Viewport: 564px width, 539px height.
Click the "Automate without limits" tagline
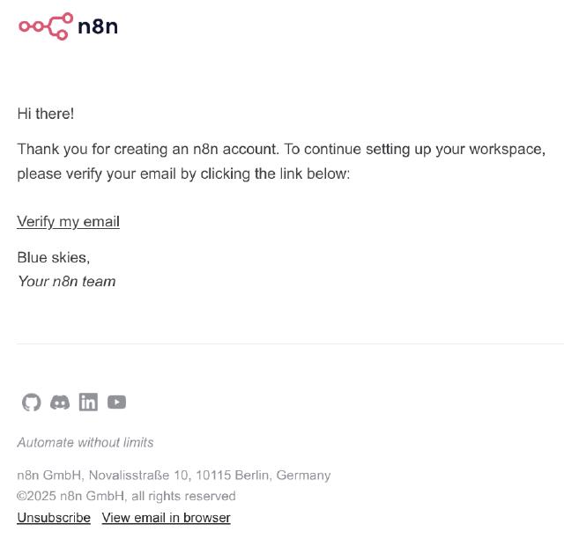[x=85, y=442]
